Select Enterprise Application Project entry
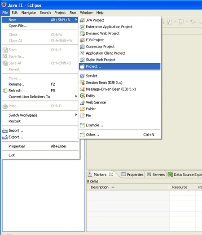The image size is (202, 235). coord(120,26)
